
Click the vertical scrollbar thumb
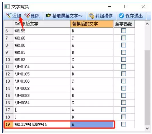147,88
